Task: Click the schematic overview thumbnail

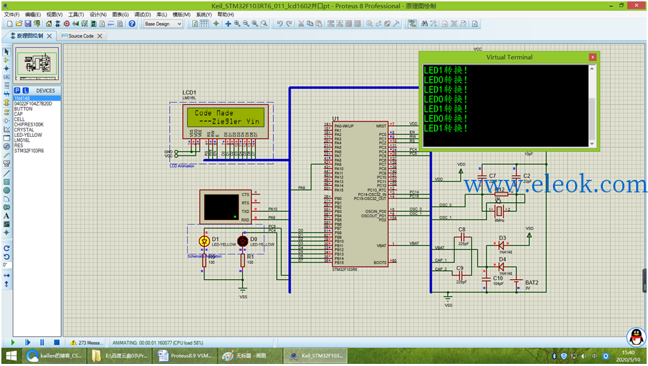Action: 37,64
